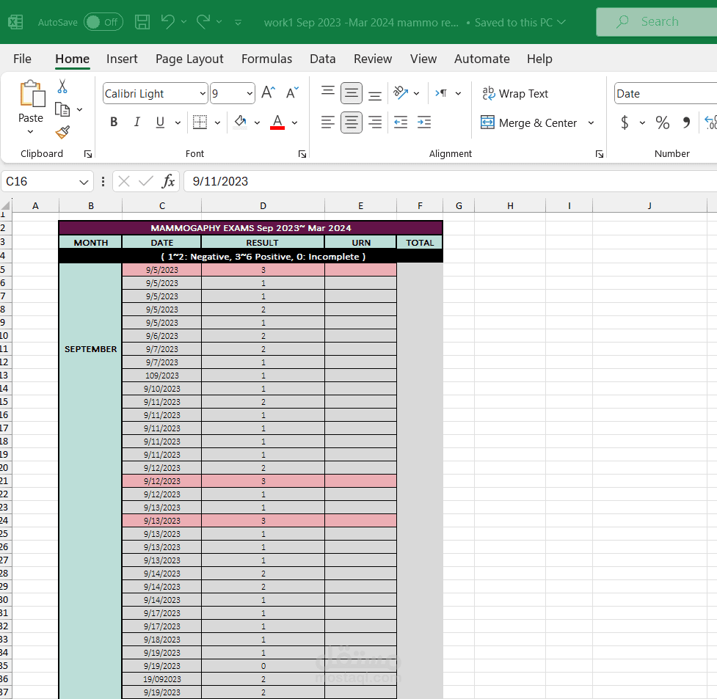
Task: Click Align Right icon
Action: (x=375, y=122)
